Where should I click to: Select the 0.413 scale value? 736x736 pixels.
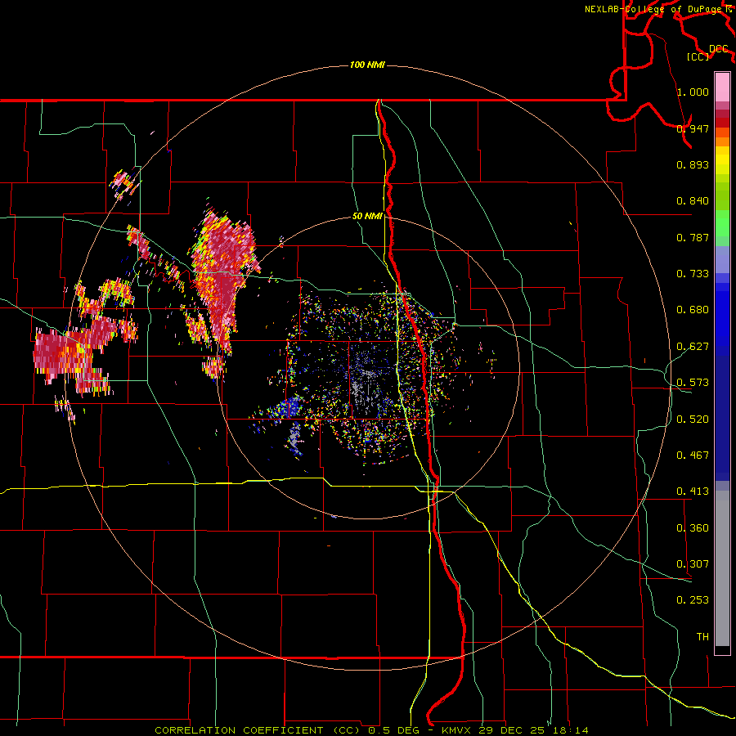[693, 491]
